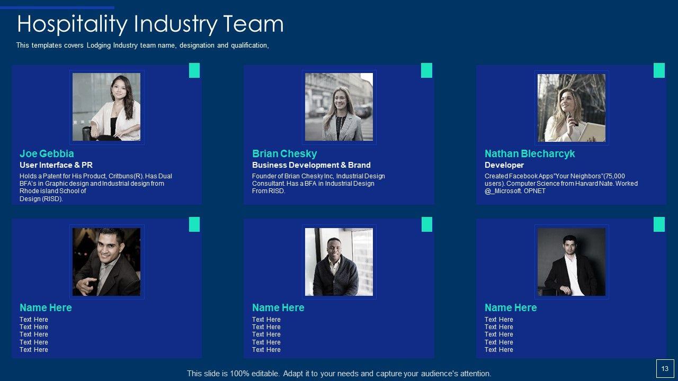The height and width of the screenshot is (381, 678).
Task: Click the name "Brian Chesky"
Action: point(284,154)
